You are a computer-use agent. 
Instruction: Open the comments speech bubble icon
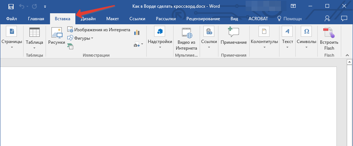[344, 18]
